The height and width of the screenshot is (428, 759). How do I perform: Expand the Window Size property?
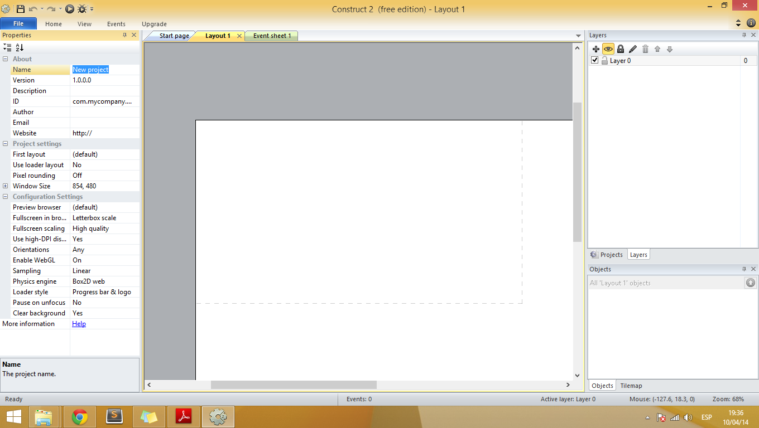click(6, 186)
